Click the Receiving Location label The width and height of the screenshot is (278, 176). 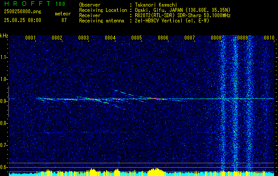(103, 10)
